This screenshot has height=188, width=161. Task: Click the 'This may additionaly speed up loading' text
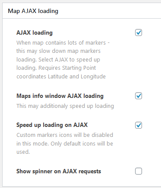65,106
